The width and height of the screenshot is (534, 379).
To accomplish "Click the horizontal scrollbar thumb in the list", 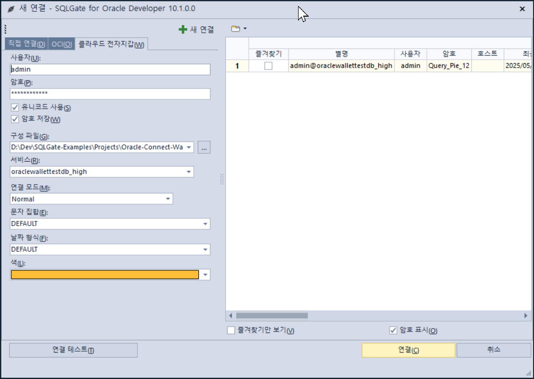I will [x=272, y=316].
